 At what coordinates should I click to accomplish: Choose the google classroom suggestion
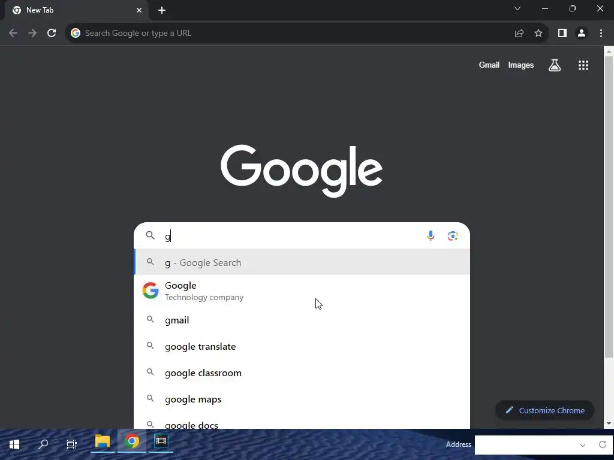pyautogui.click(x=302, y=373)
